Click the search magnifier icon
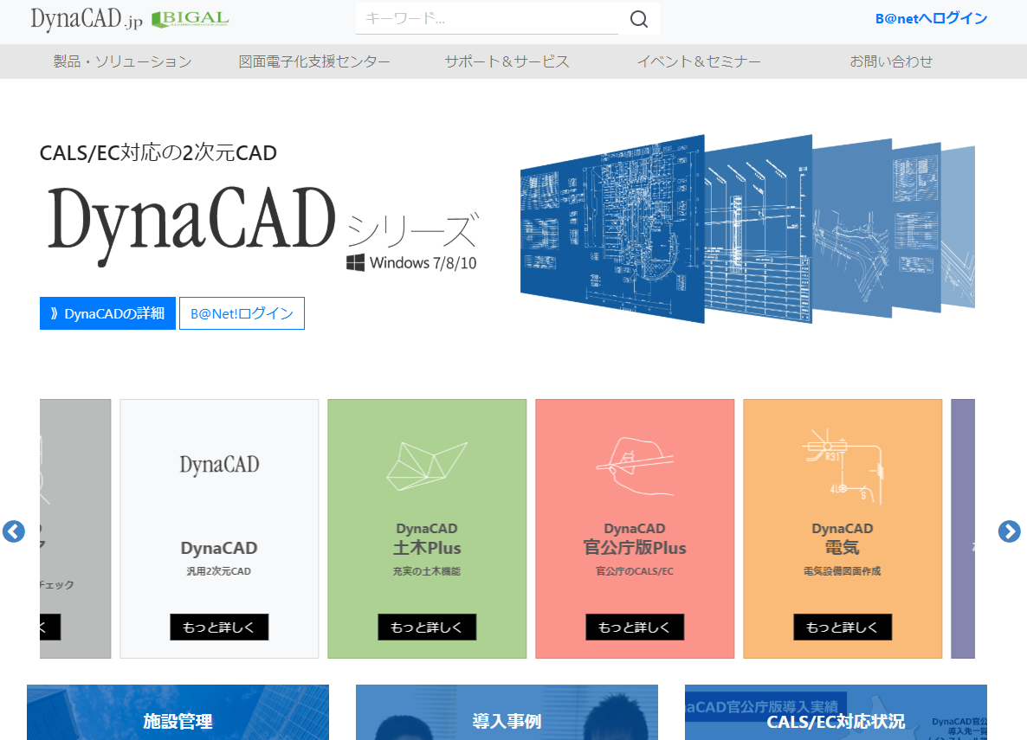This screenshot has width=1027, height=740. 638,18
